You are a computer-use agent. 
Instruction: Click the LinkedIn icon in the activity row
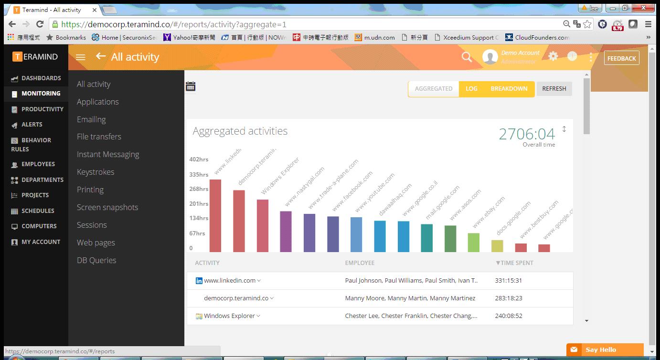coord(199,280)
